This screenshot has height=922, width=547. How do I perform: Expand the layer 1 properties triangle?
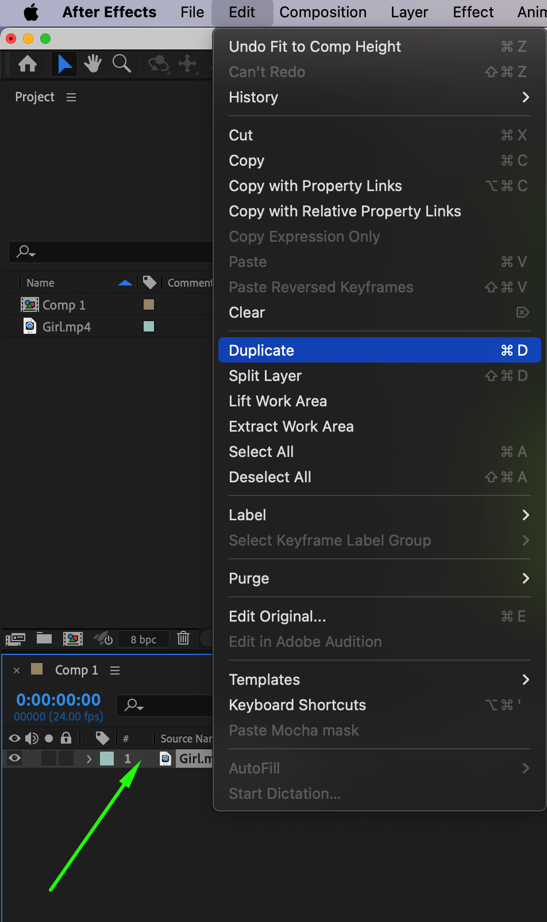pos(89,759)
